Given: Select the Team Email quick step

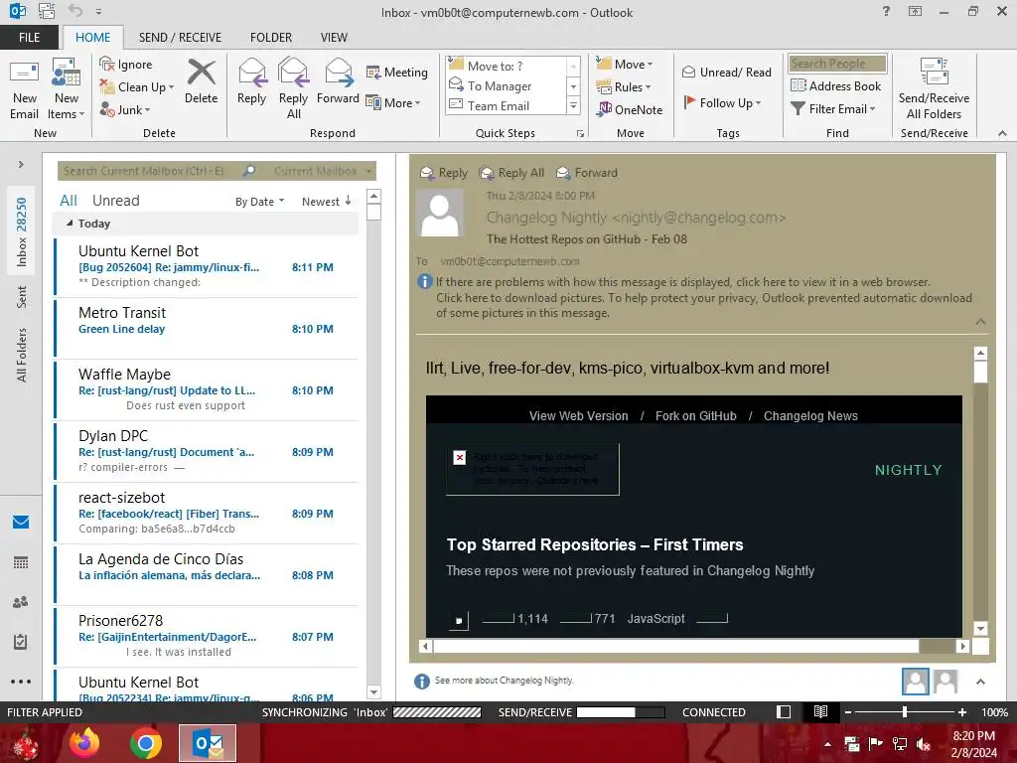Looking at the screenshot, I should click(x=506, y=105).
